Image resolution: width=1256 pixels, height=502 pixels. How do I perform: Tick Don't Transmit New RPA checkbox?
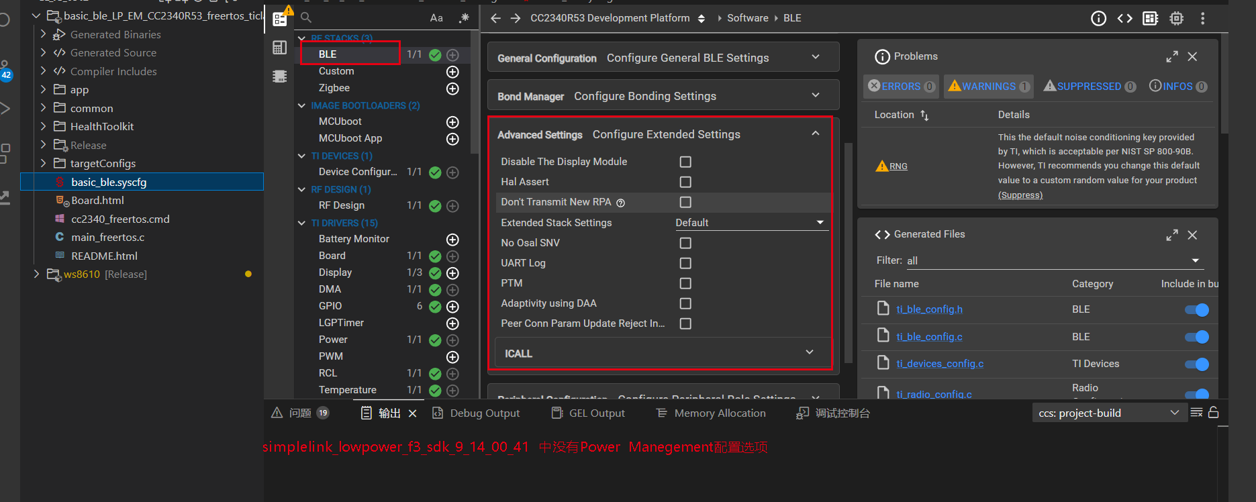click(x=685, y=202)
